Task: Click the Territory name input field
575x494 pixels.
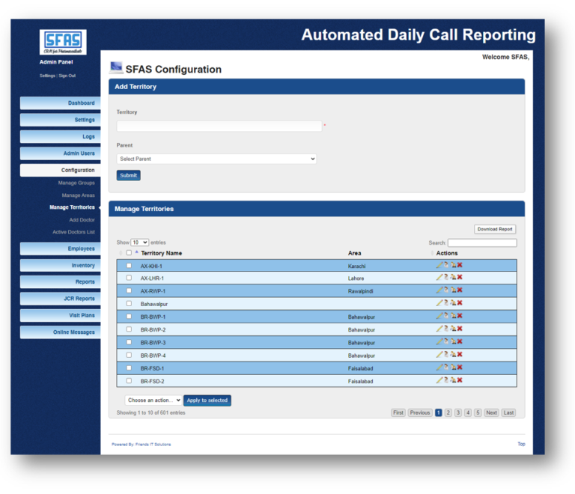Action: (x=219, y=126)
